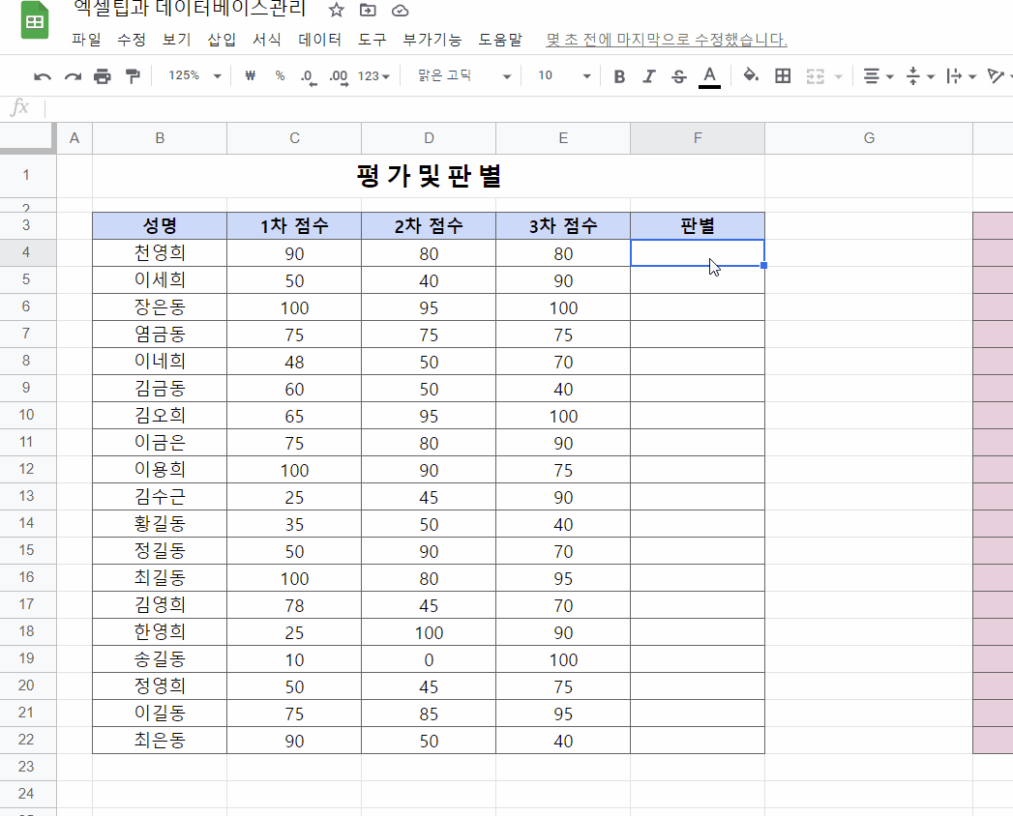This screenshot has width=1013, height=816.
Task: Open the 파일 menu
Action: pos(86,40)
